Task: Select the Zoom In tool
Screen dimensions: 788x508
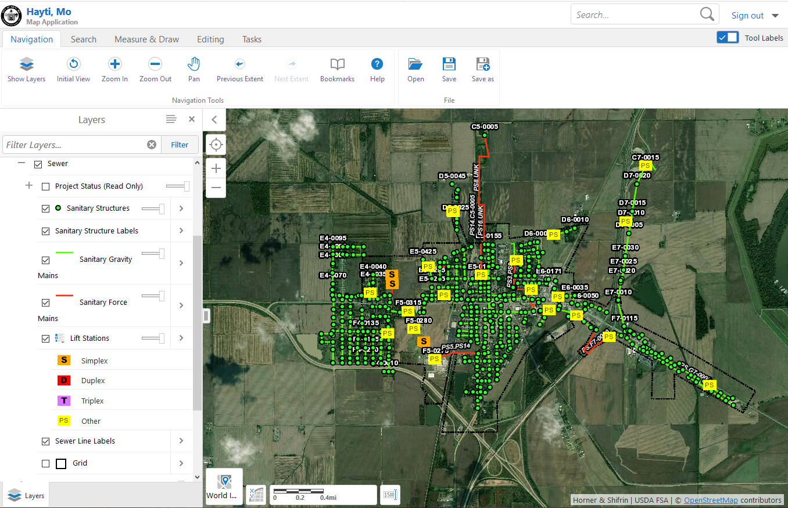Action: [x=114, y=64]
